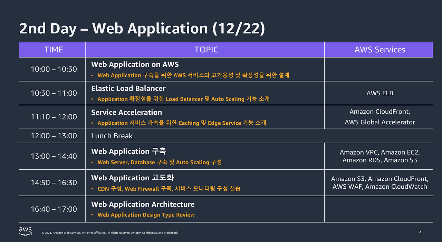Select the 'Web Application on AWS' topic entry
This screenshot has height=242, width=442.
[x=135, y=64]
